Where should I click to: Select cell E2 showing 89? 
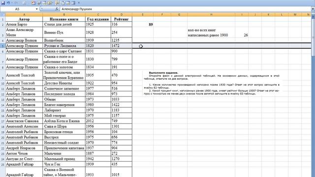pos(143,25)
